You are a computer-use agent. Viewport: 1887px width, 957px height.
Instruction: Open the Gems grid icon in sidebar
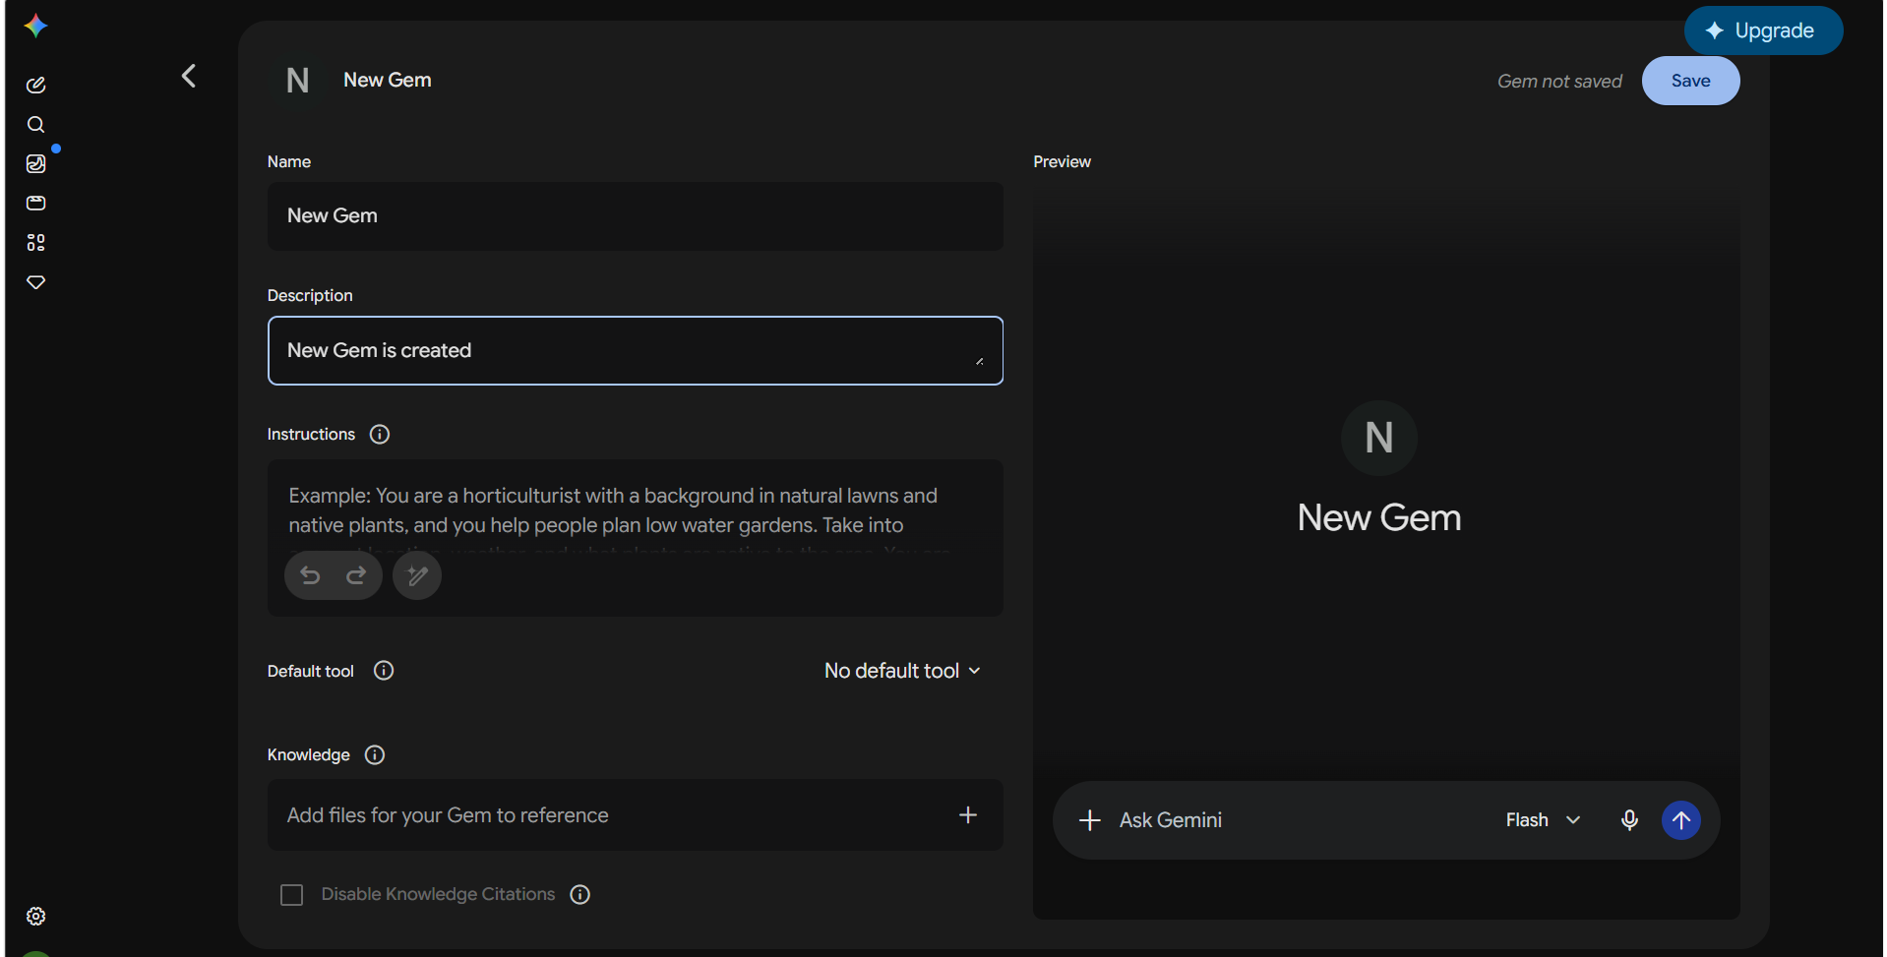(36, 243)
